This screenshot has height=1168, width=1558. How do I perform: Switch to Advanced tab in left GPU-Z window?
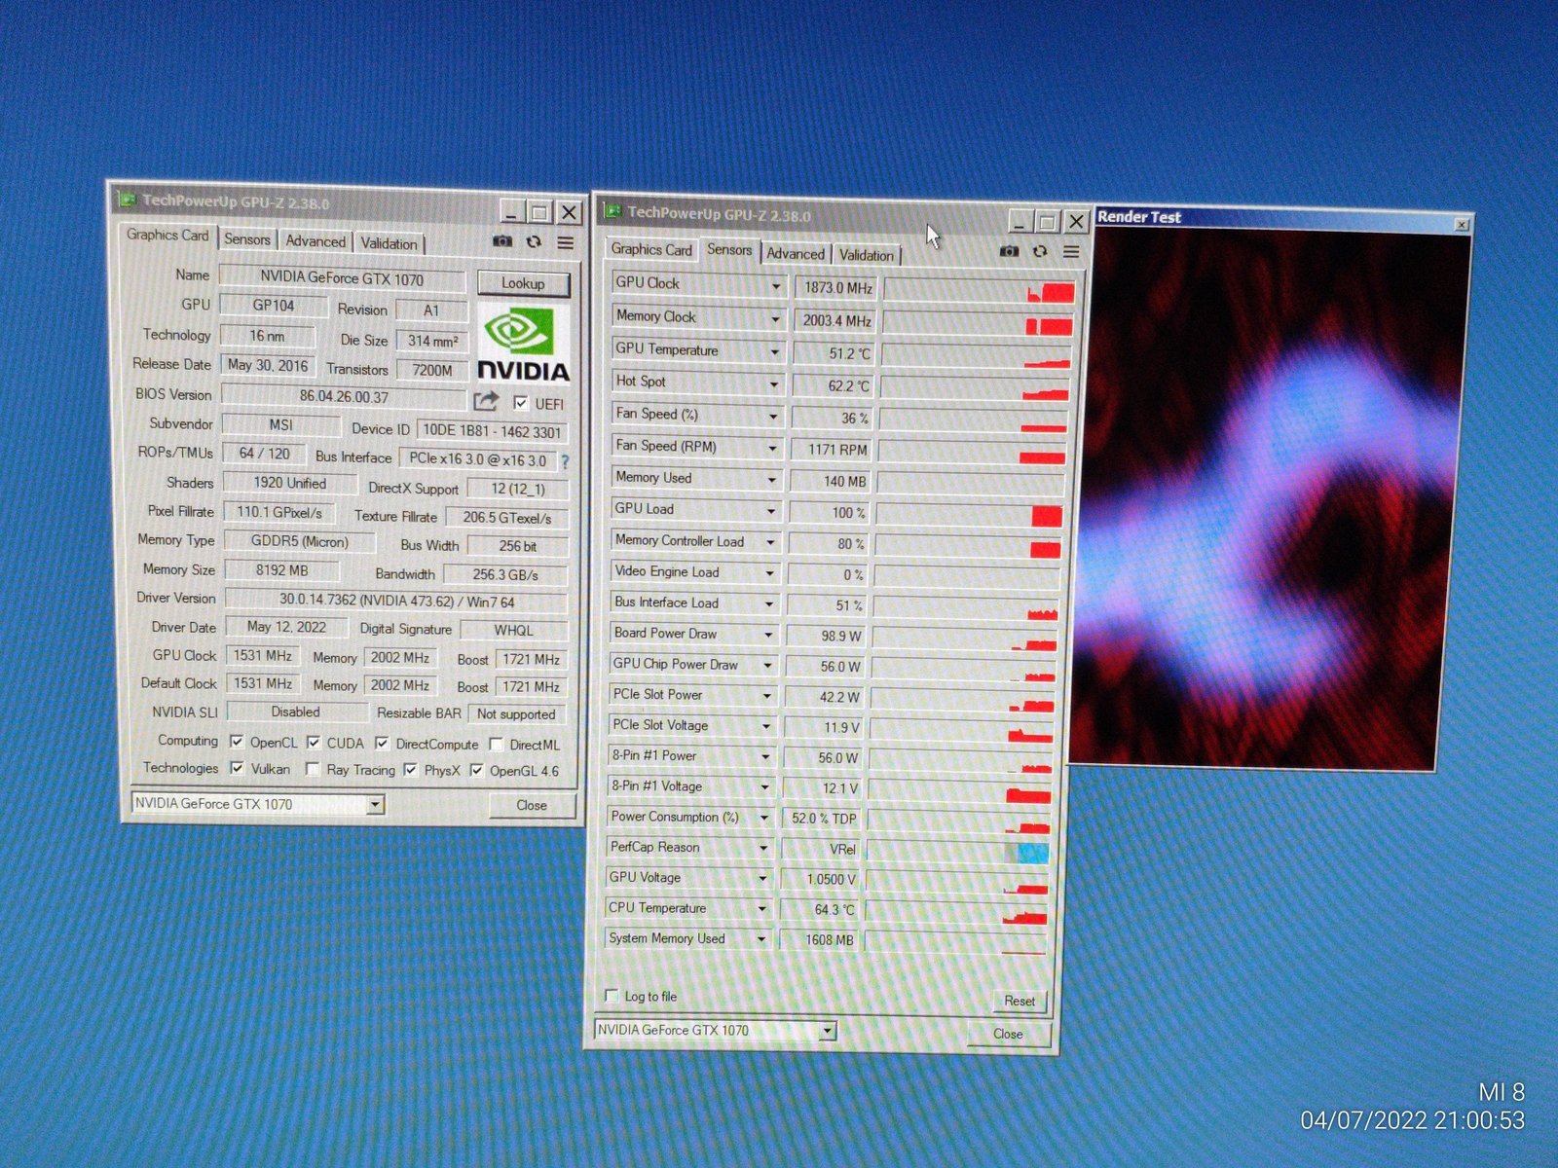tap(315, 241)
